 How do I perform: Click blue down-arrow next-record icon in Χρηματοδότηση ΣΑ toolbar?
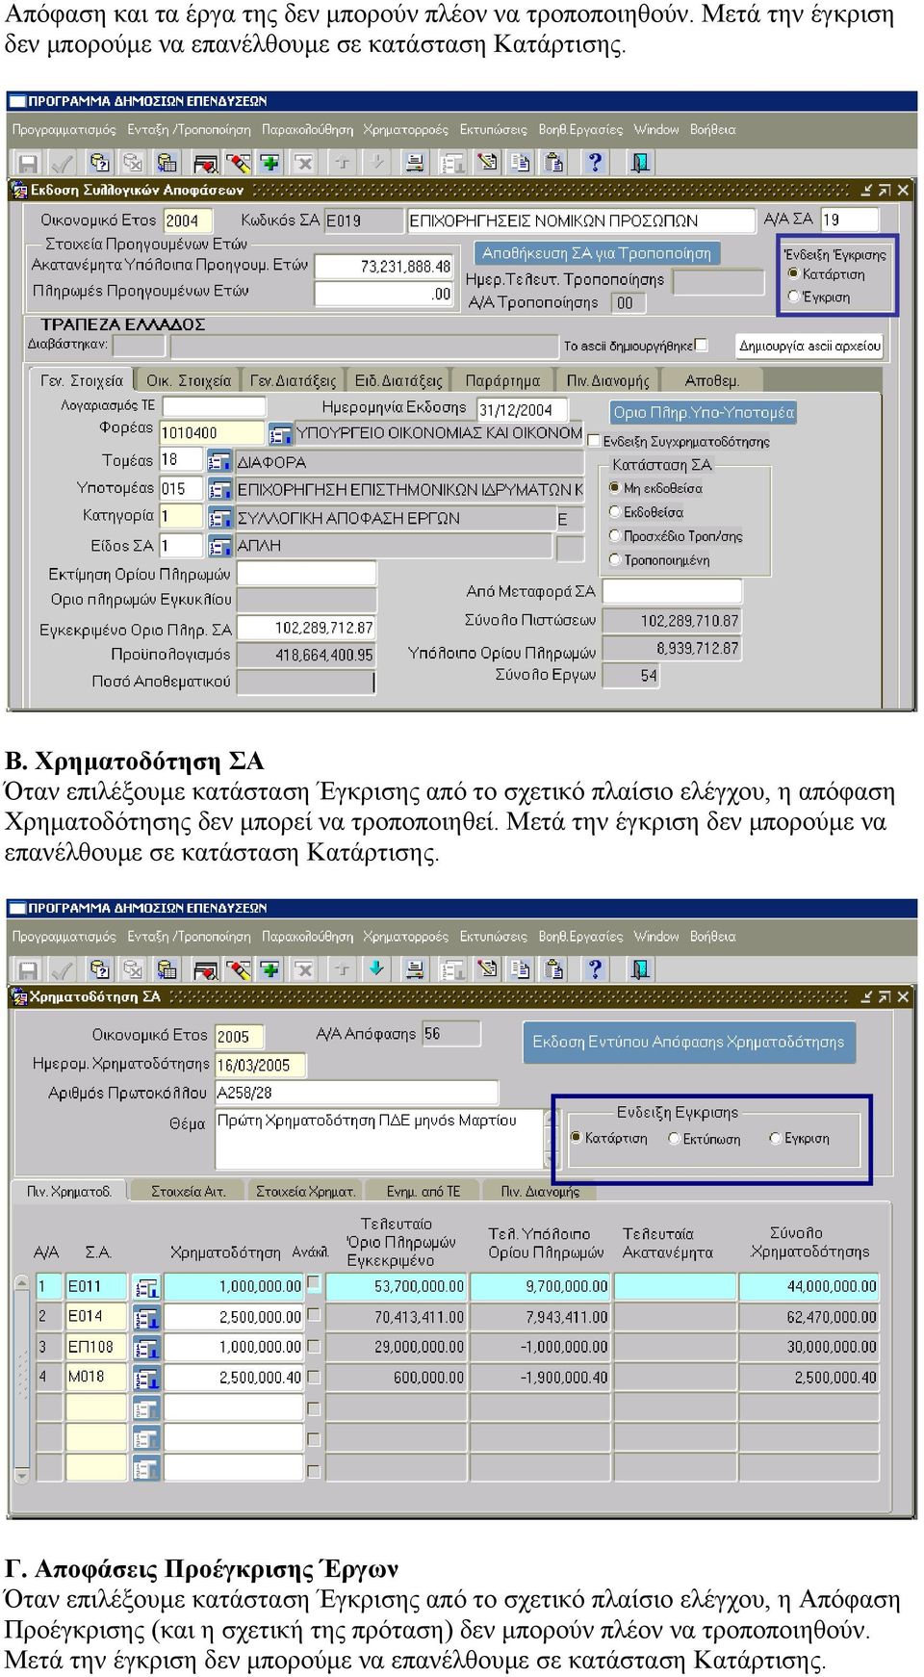click(376, 969)
